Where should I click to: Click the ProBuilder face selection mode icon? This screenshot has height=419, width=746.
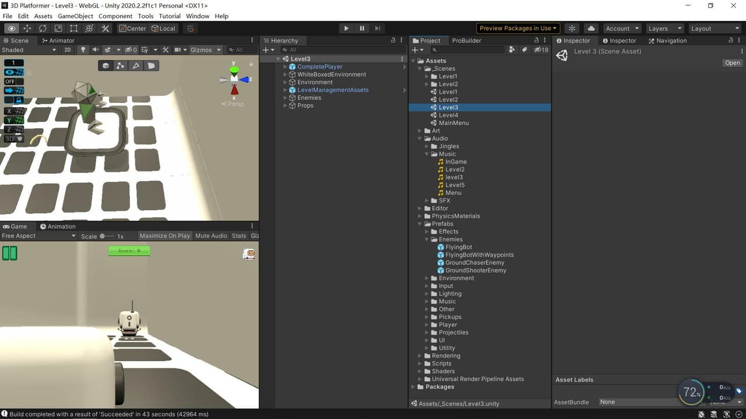click(x=151, y=66)
